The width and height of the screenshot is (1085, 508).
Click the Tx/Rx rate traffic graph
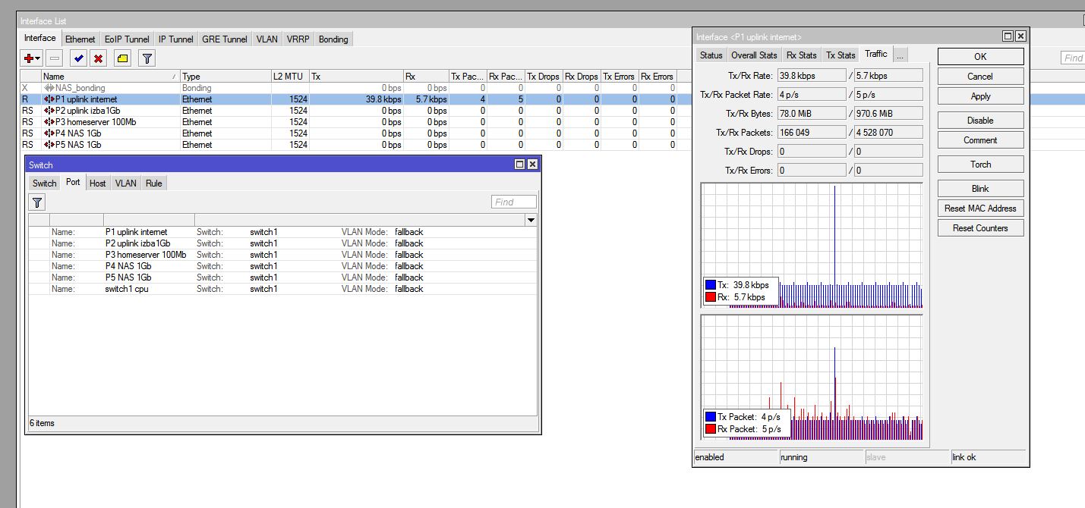pos(812,246)
